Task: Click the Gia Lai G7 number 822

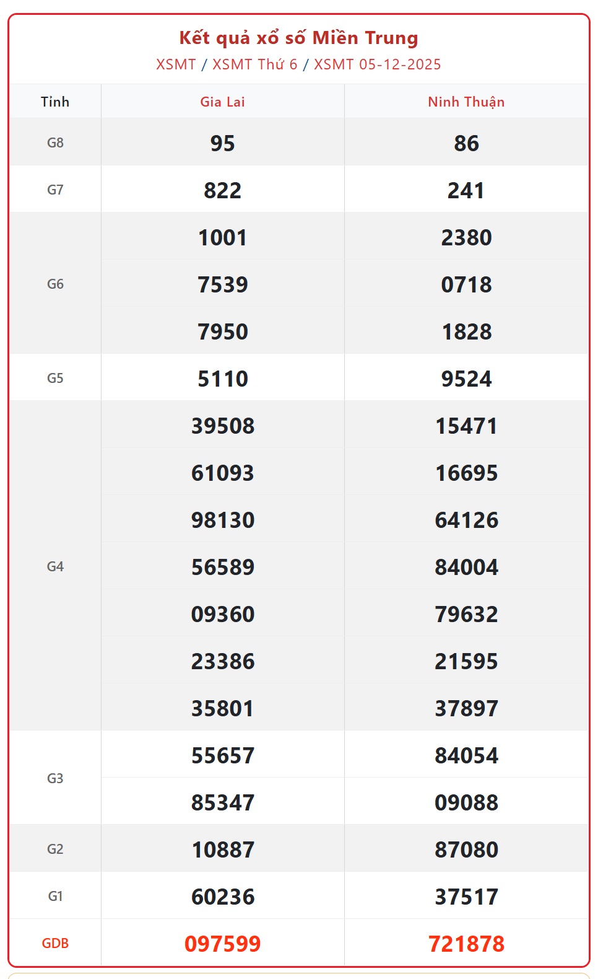Action: coord(222,190)
